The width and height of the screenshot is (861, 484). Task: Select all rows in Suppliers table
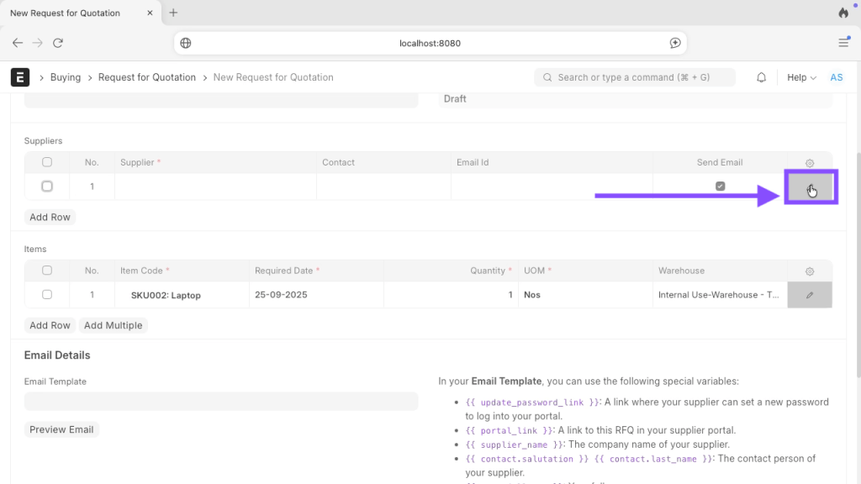click(x=47, y=162)
